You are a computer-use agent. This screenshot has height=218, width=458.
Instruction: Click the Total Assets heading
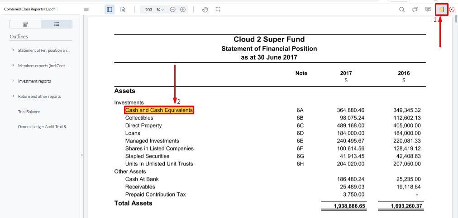[133, 203]
